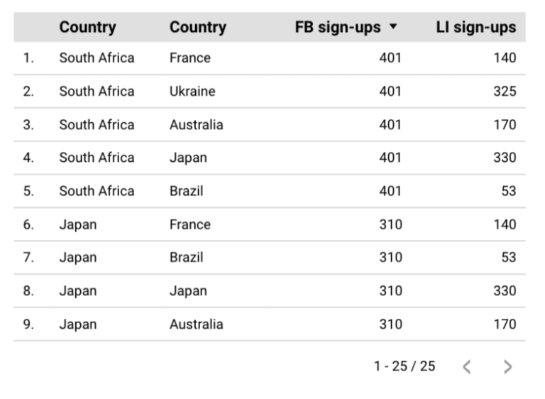This screenshot has width=545, height=399.
Task: Click the Country header next to FB sign-ups
Action: pyautogui.click(x=197, y=28)
